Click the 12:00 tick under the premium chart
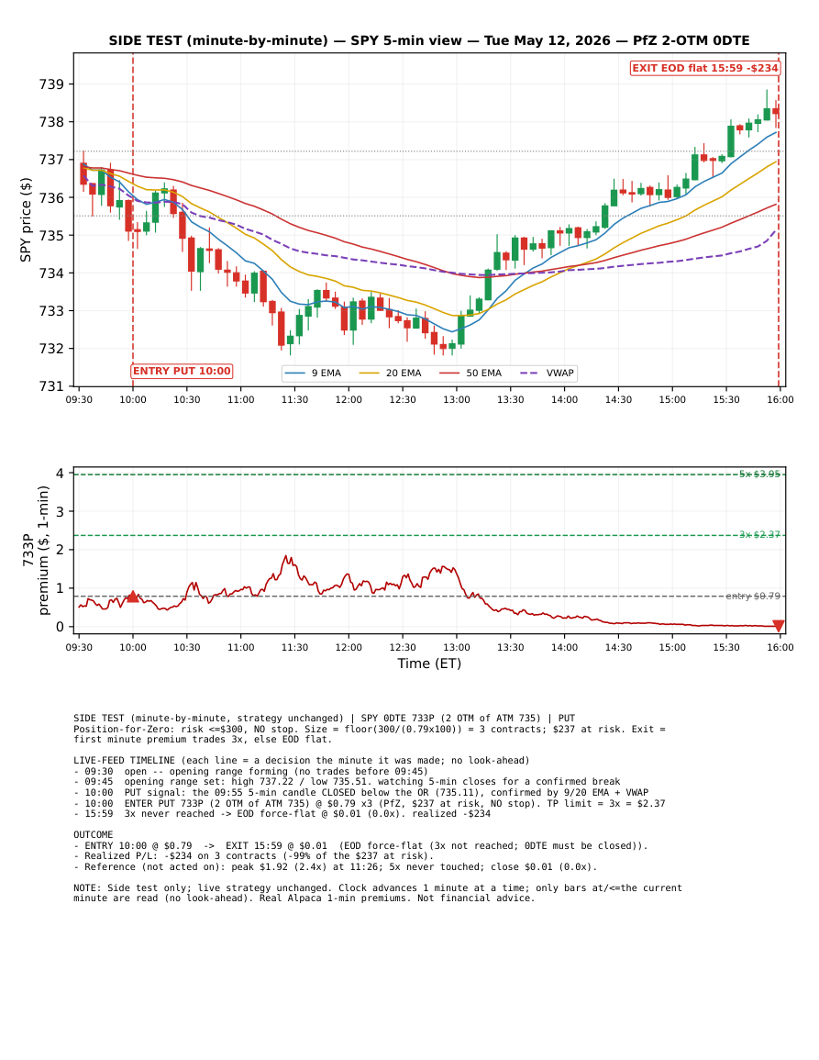 (x=349, y=647)
